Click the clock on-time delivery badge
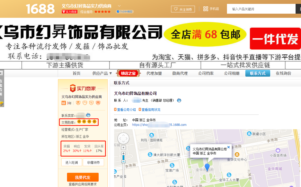Screen dimensions: 301x187 pos(85,103)
